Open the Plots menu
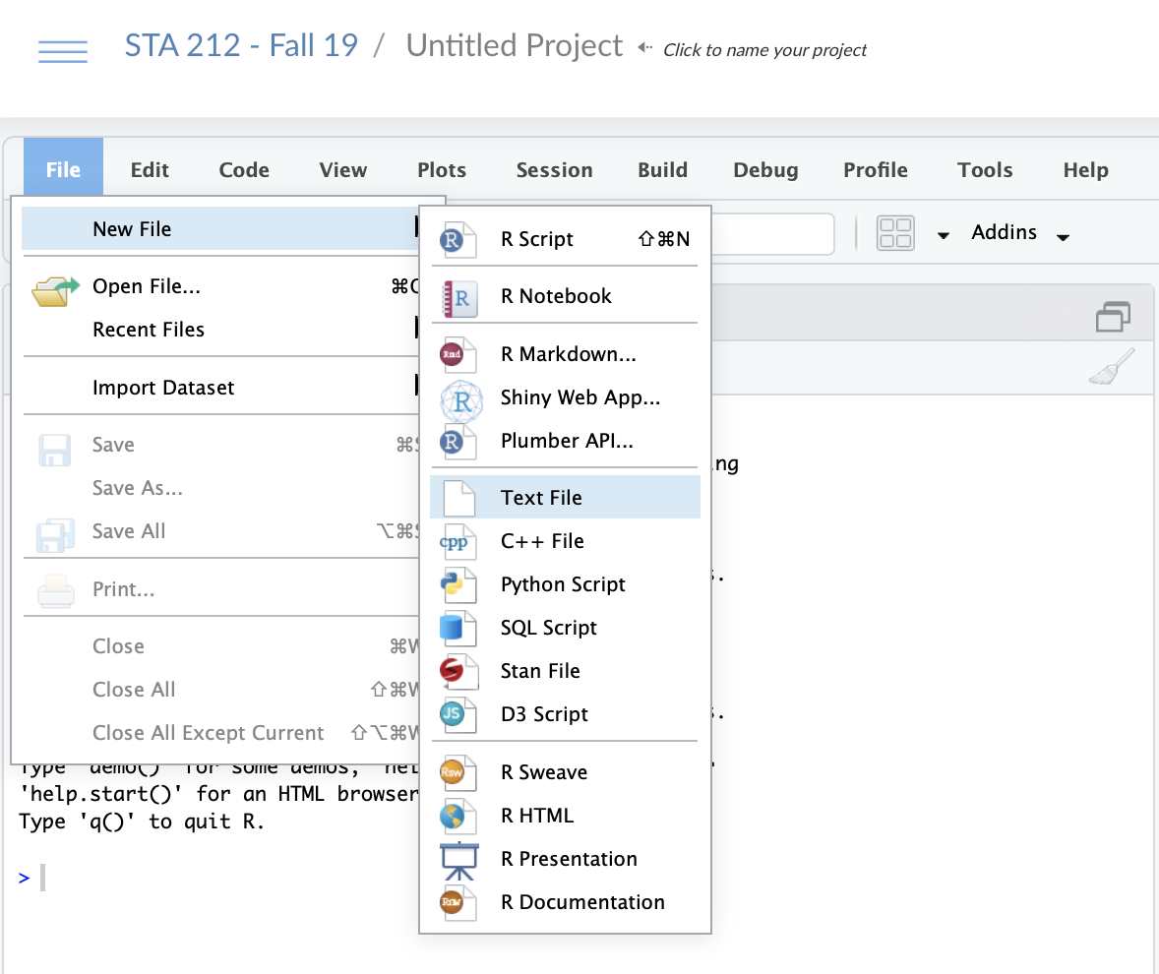The height and width of the screenshot is (974, 1159). (442, 170)
